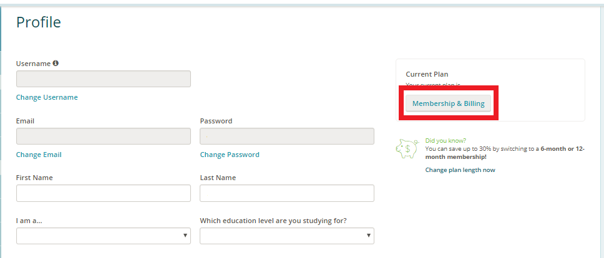Click the Last Name label text
This screenshot has height=258, width=604.
pyautogui.click(x=218, y=178)
